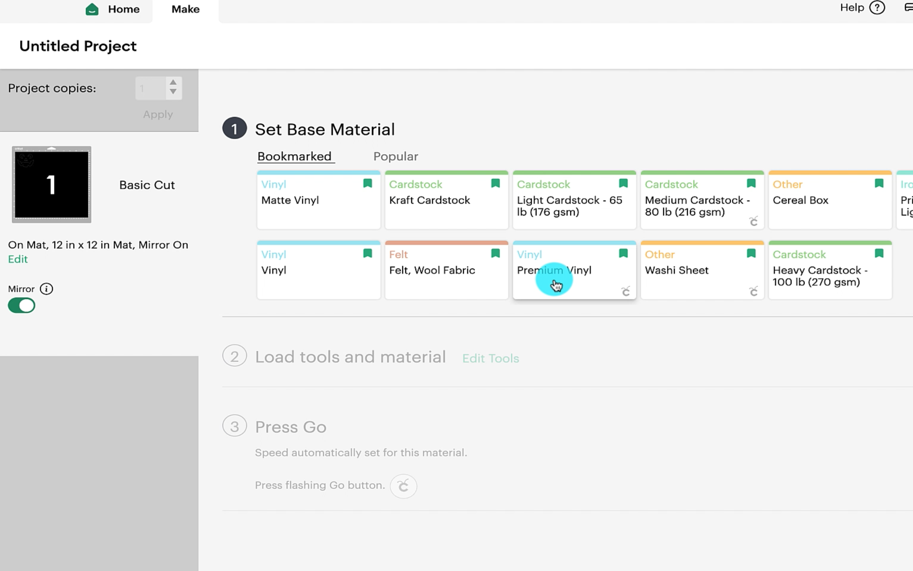The image size is (913, 571).
Task: Click bookmark icon on Washi Sheet card
Action: coord(751,254)
